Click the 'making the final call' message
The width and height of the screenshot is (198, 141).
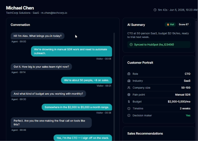51,123
